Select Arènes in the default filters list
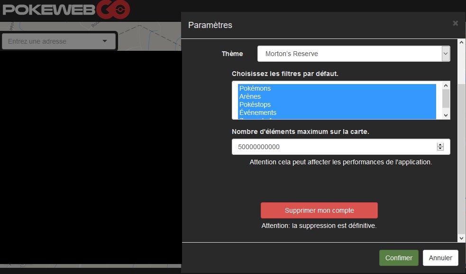 pos(337,96)
